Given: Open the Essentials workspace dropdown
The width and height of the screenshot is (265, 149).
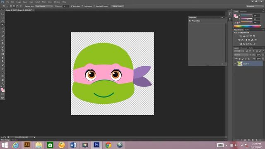Looking at the screenshot, I should (x=255, y=6).
